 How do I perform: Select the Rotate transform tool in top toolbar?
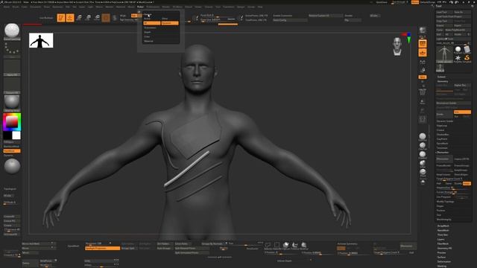coord(97,18)
